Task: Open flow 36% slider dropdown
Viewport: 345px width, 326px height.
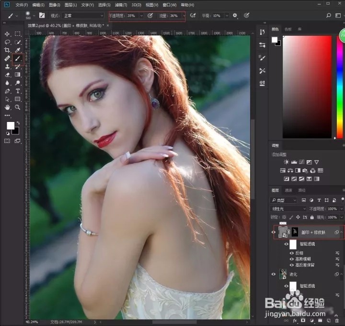Action: point(184,16)
